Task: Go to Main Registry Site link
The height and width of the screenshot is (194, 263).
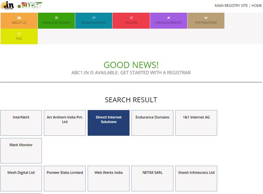Action: [231, 6]
